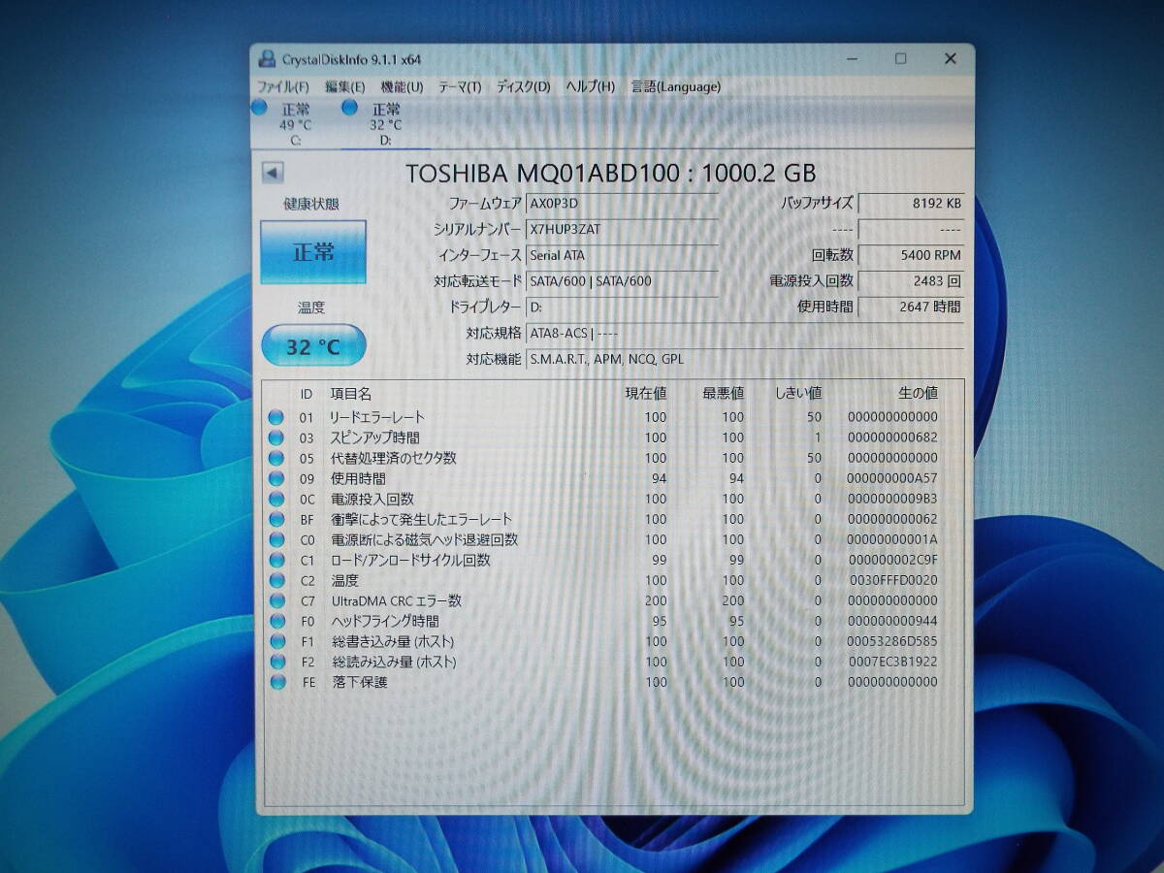Click the blue status circle on D: tab

coord(349,108)
